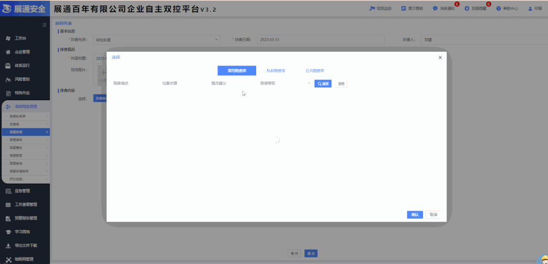Click the 工作台 sidebar icon
This screenshot has width=548, height=264.
pos(8,38)
